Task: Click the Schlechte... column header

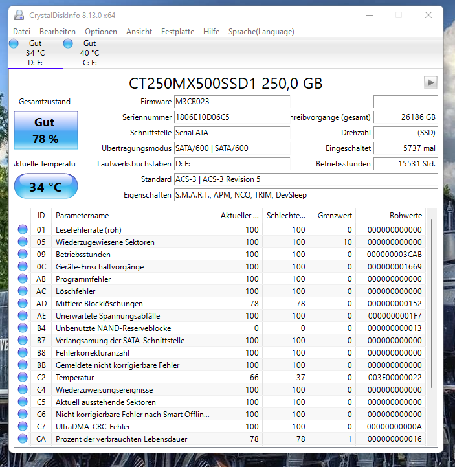Action: (x=285, y=215)
